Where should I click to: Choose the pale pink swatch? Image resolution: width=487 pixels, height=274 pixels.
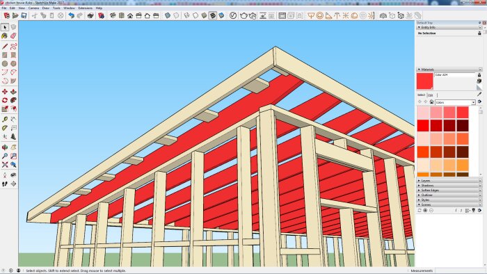tap(423, 113)
